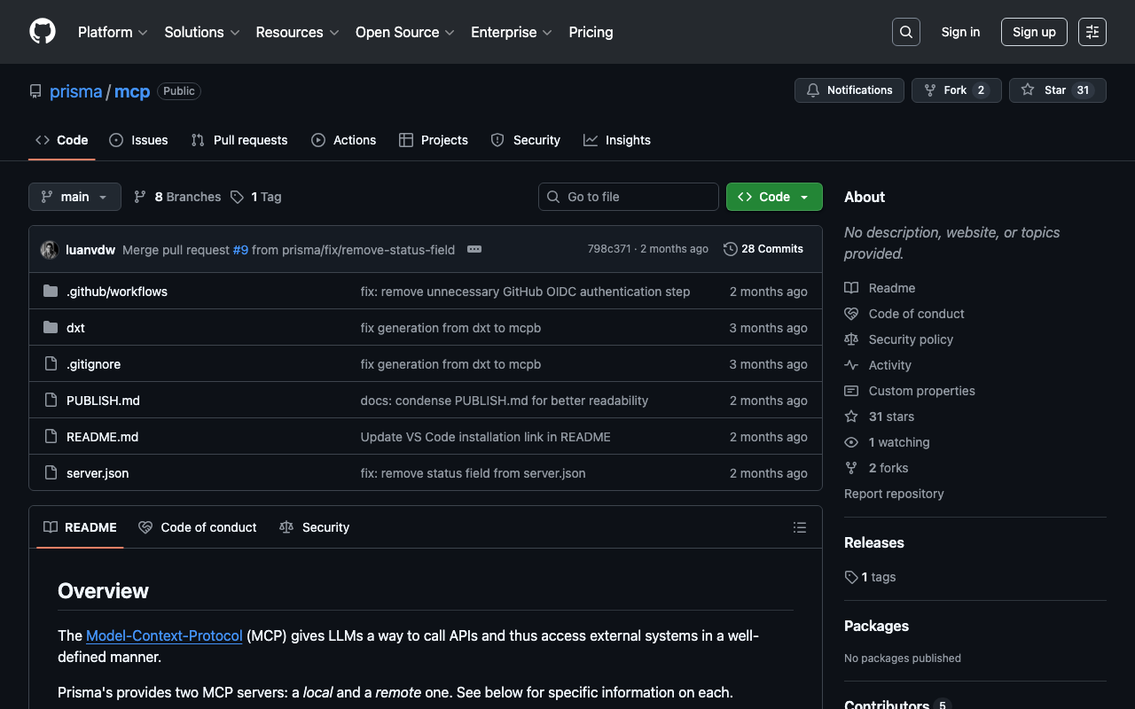The height and width of the screenshot is (709, 1135).
Task: Select the Code of conduct README tab
Action: click(198, 527)
